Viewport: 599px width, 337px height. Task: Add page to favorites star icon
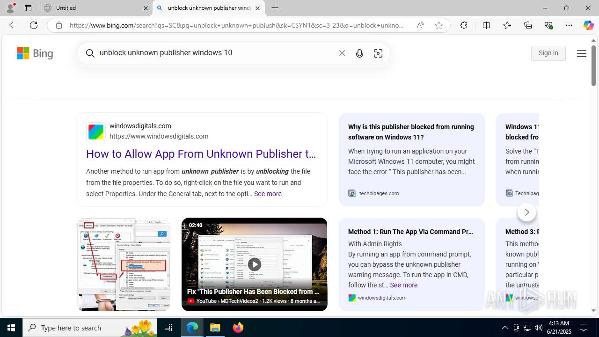438,25
